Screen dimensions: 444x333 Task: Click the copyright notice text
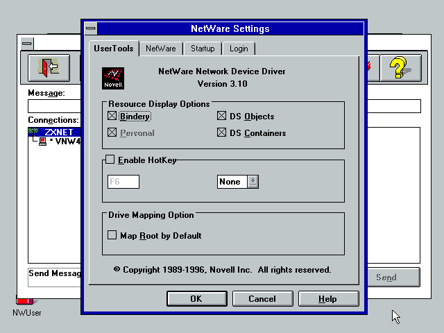222,270
